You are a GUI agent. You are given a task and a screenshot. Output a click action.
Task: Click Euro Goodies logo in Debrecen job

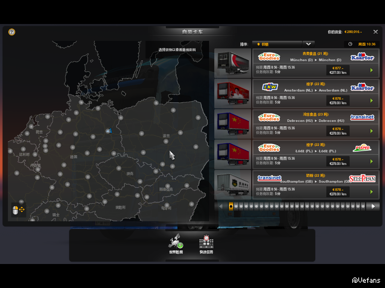tap(269, 117)
